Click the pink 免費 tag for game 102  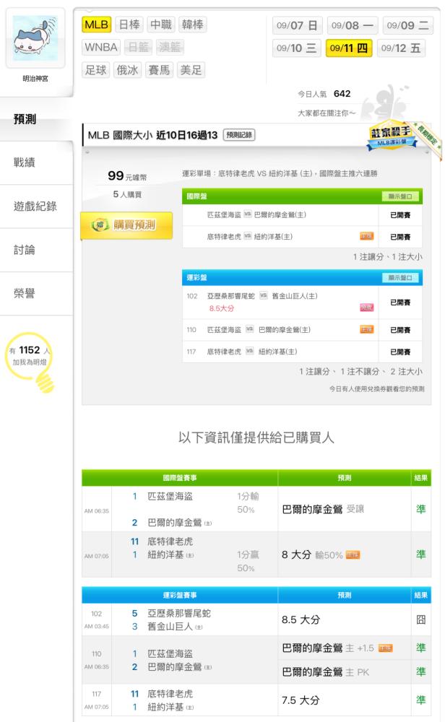click(x=367, y=307)
